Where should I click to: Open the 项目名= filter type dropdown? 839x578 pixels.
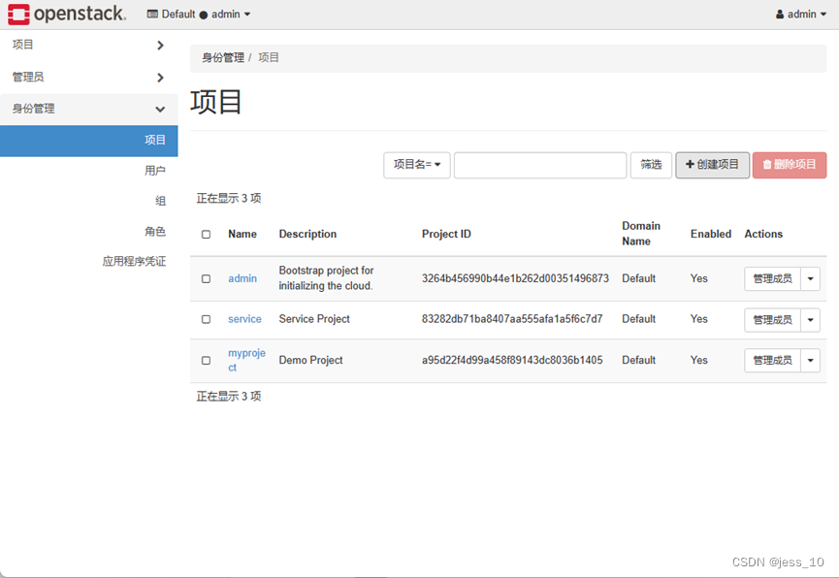[417, 165]
